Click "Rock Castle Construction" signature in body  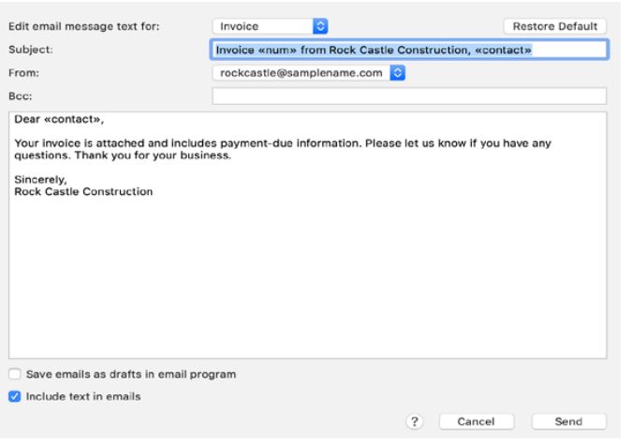83,192
